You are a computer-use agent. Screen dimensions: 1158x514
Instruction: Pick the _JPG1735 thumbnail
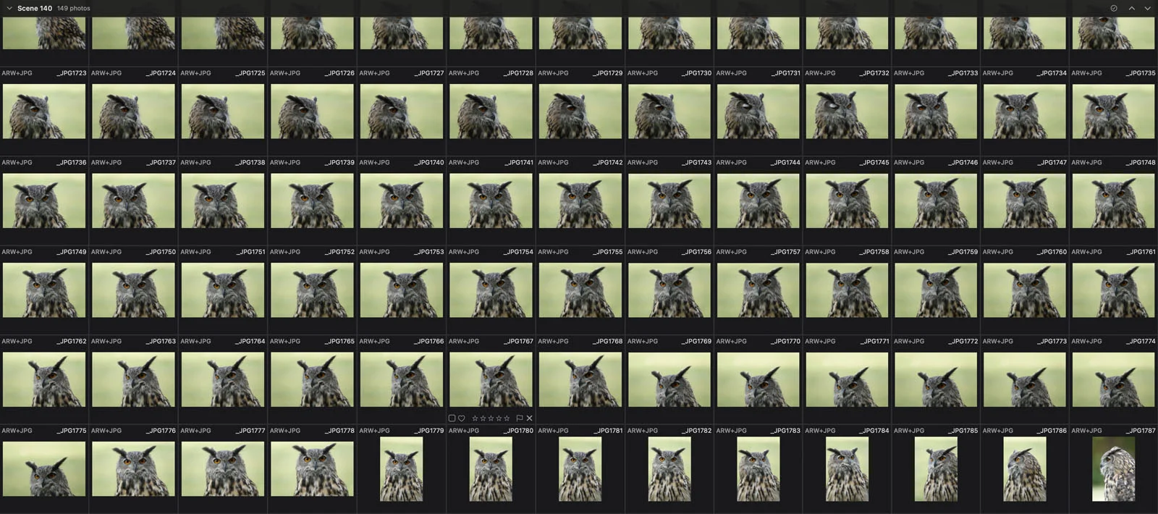point(1114,111)
